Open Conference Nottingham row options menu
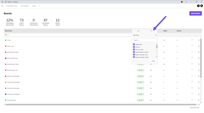This screenshot has width=204, height=113. coord(199,94)
